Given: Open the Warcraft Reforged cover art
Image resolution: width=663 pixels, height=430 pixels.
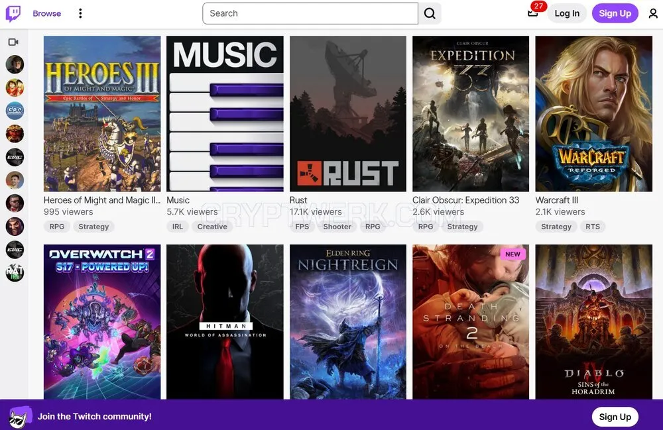Looking at the screenshot, I should [593, 113].
